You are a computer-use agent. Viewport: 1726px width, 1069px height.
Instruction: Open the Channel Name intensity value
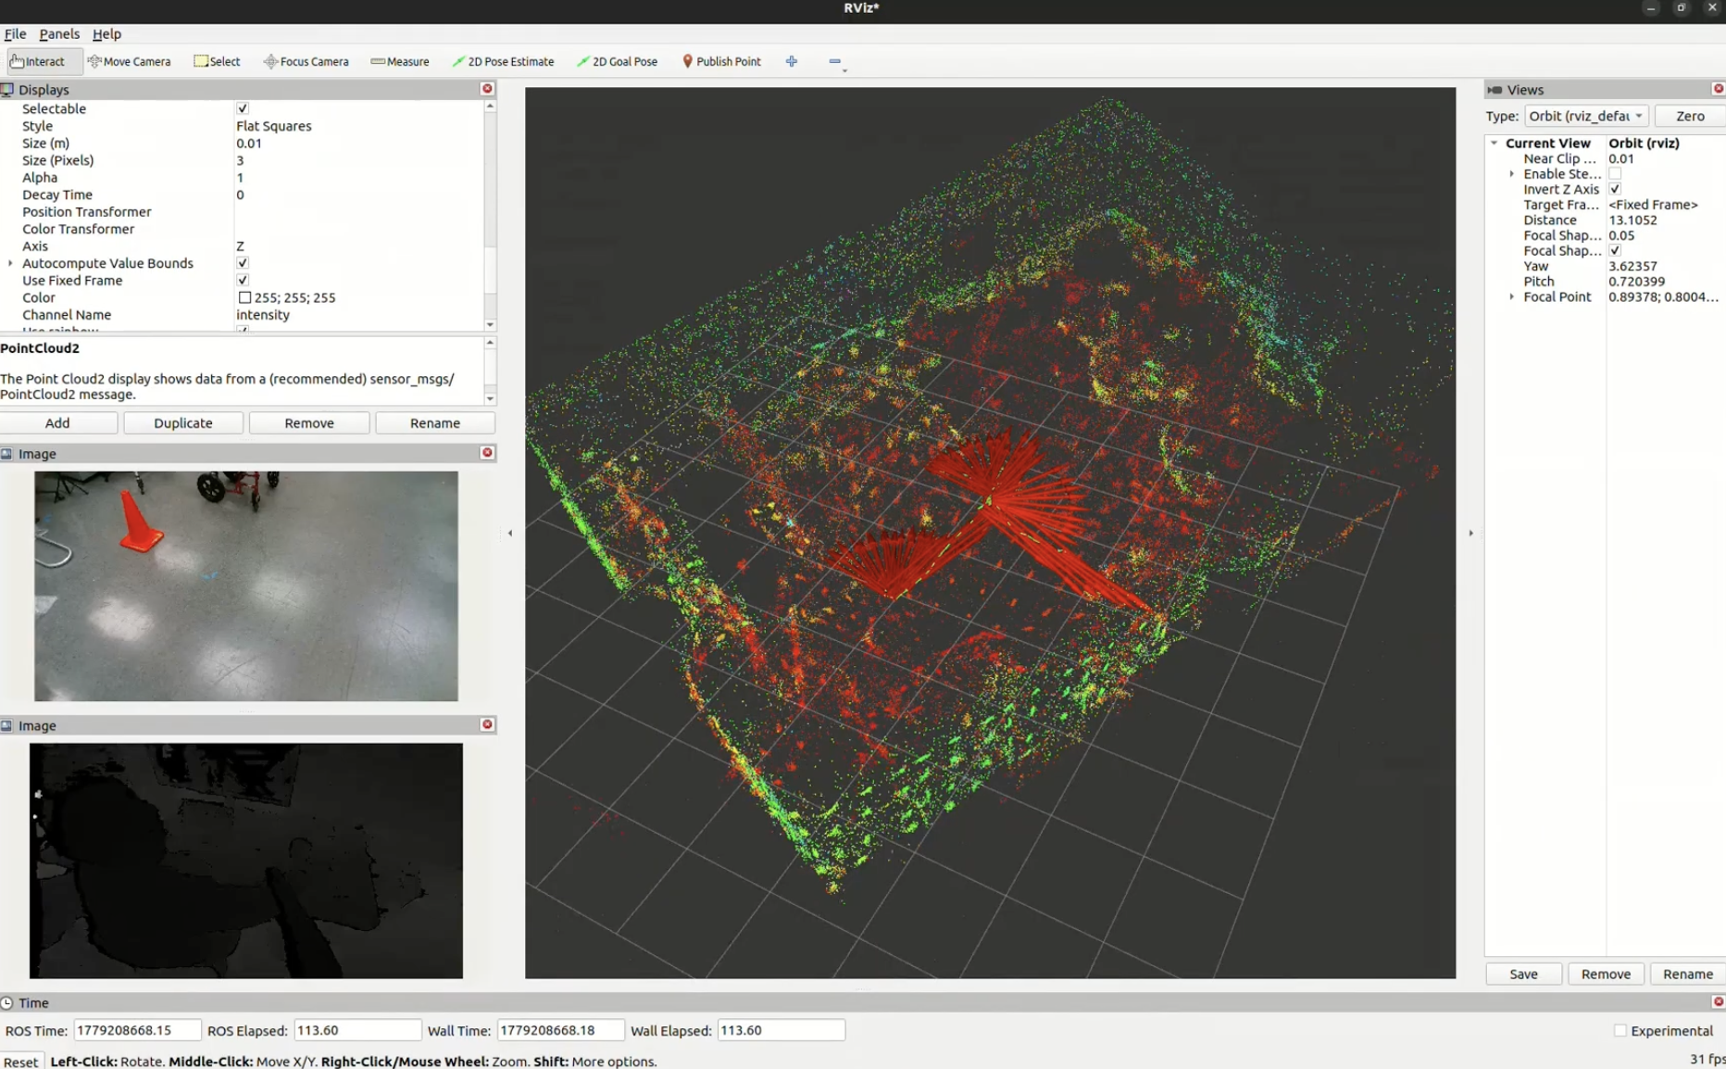tap(263, 315)
